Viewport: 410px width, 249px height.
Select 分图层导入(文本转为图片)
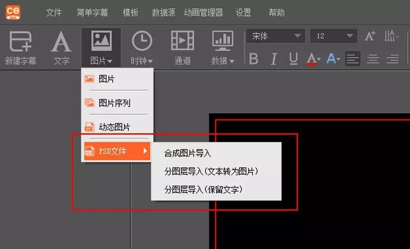pos(211,171)
